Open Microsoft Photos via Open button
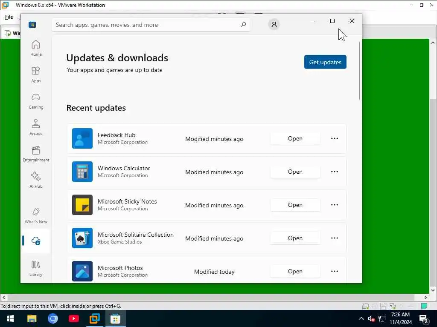 click(x=295, y=271)
